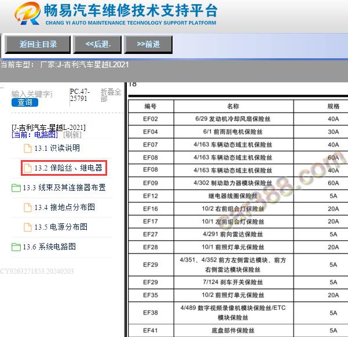Click 10/1 前照灯单元保险丝 cell
Image resolution: width=348 pixels, height=337 pixels.
233,247
